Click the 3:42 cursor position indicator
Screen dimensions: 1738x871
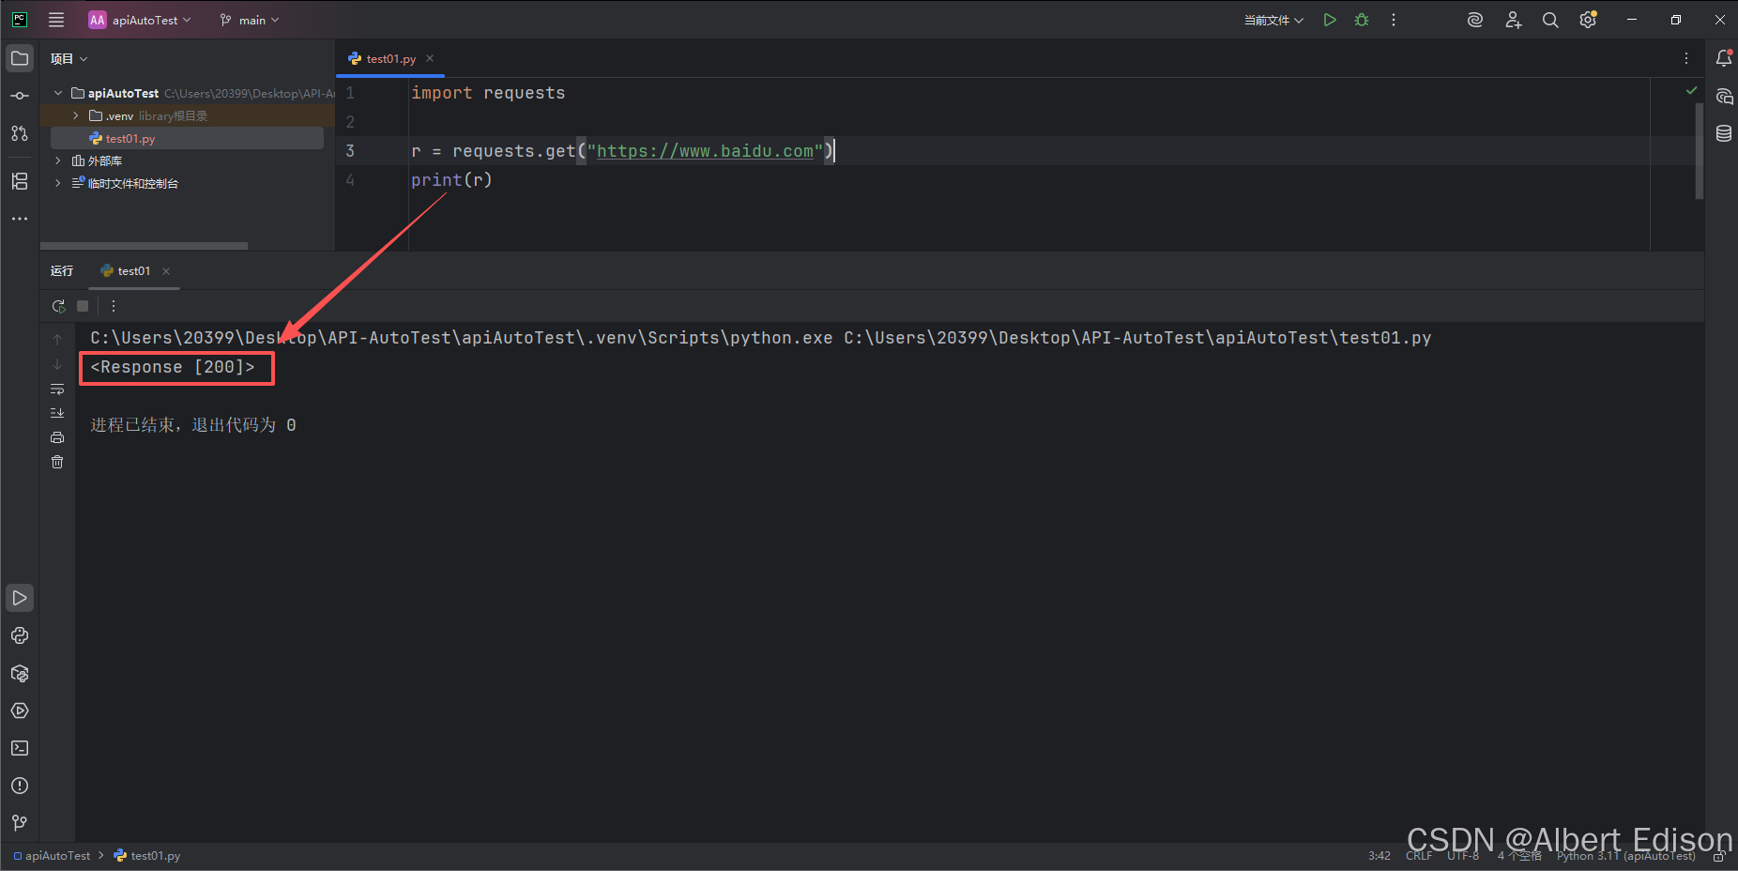point(1380,856)
